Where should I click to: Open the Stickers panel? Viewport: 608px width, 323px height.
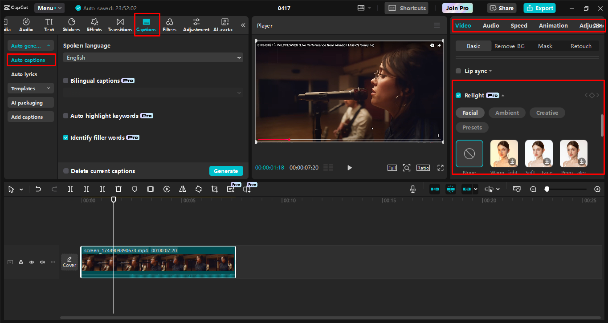(71, 25)
